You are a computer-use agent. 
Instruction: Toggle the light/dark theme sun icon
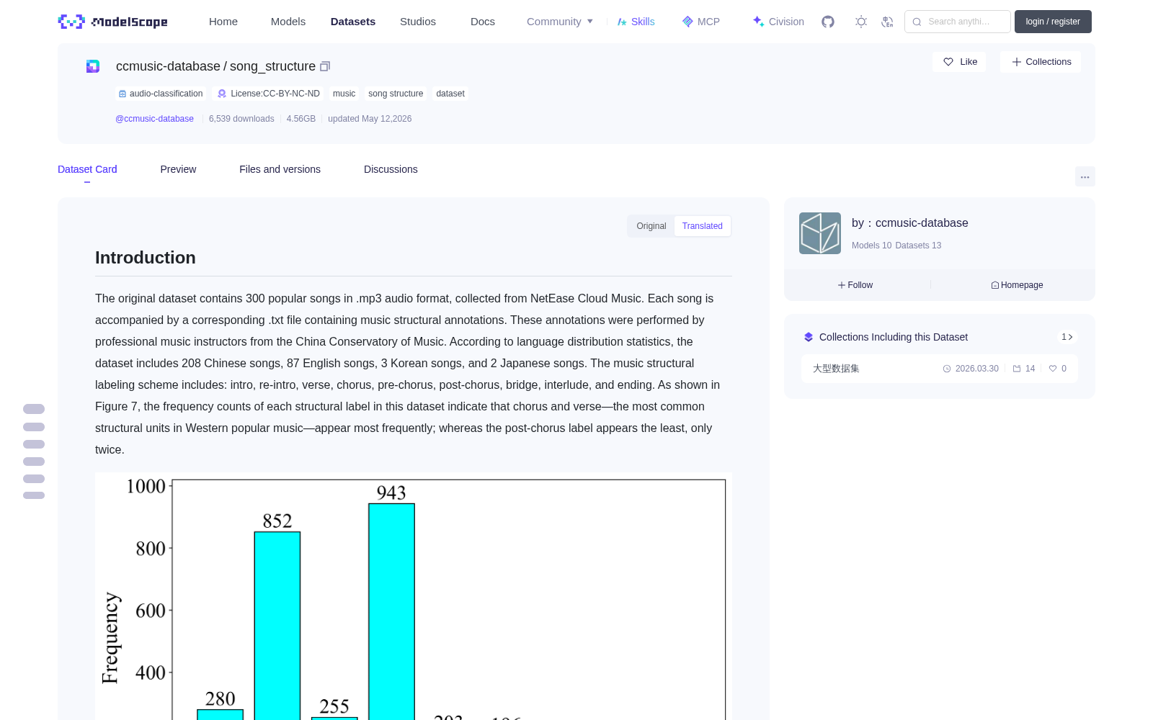click(x=861, y=22)
